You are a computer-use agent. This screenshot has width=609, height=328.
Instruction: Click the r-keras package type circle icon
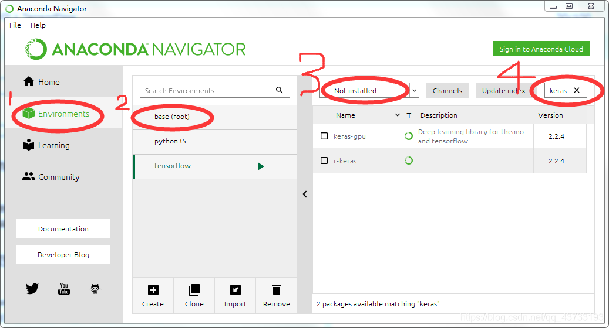[409, 160]
